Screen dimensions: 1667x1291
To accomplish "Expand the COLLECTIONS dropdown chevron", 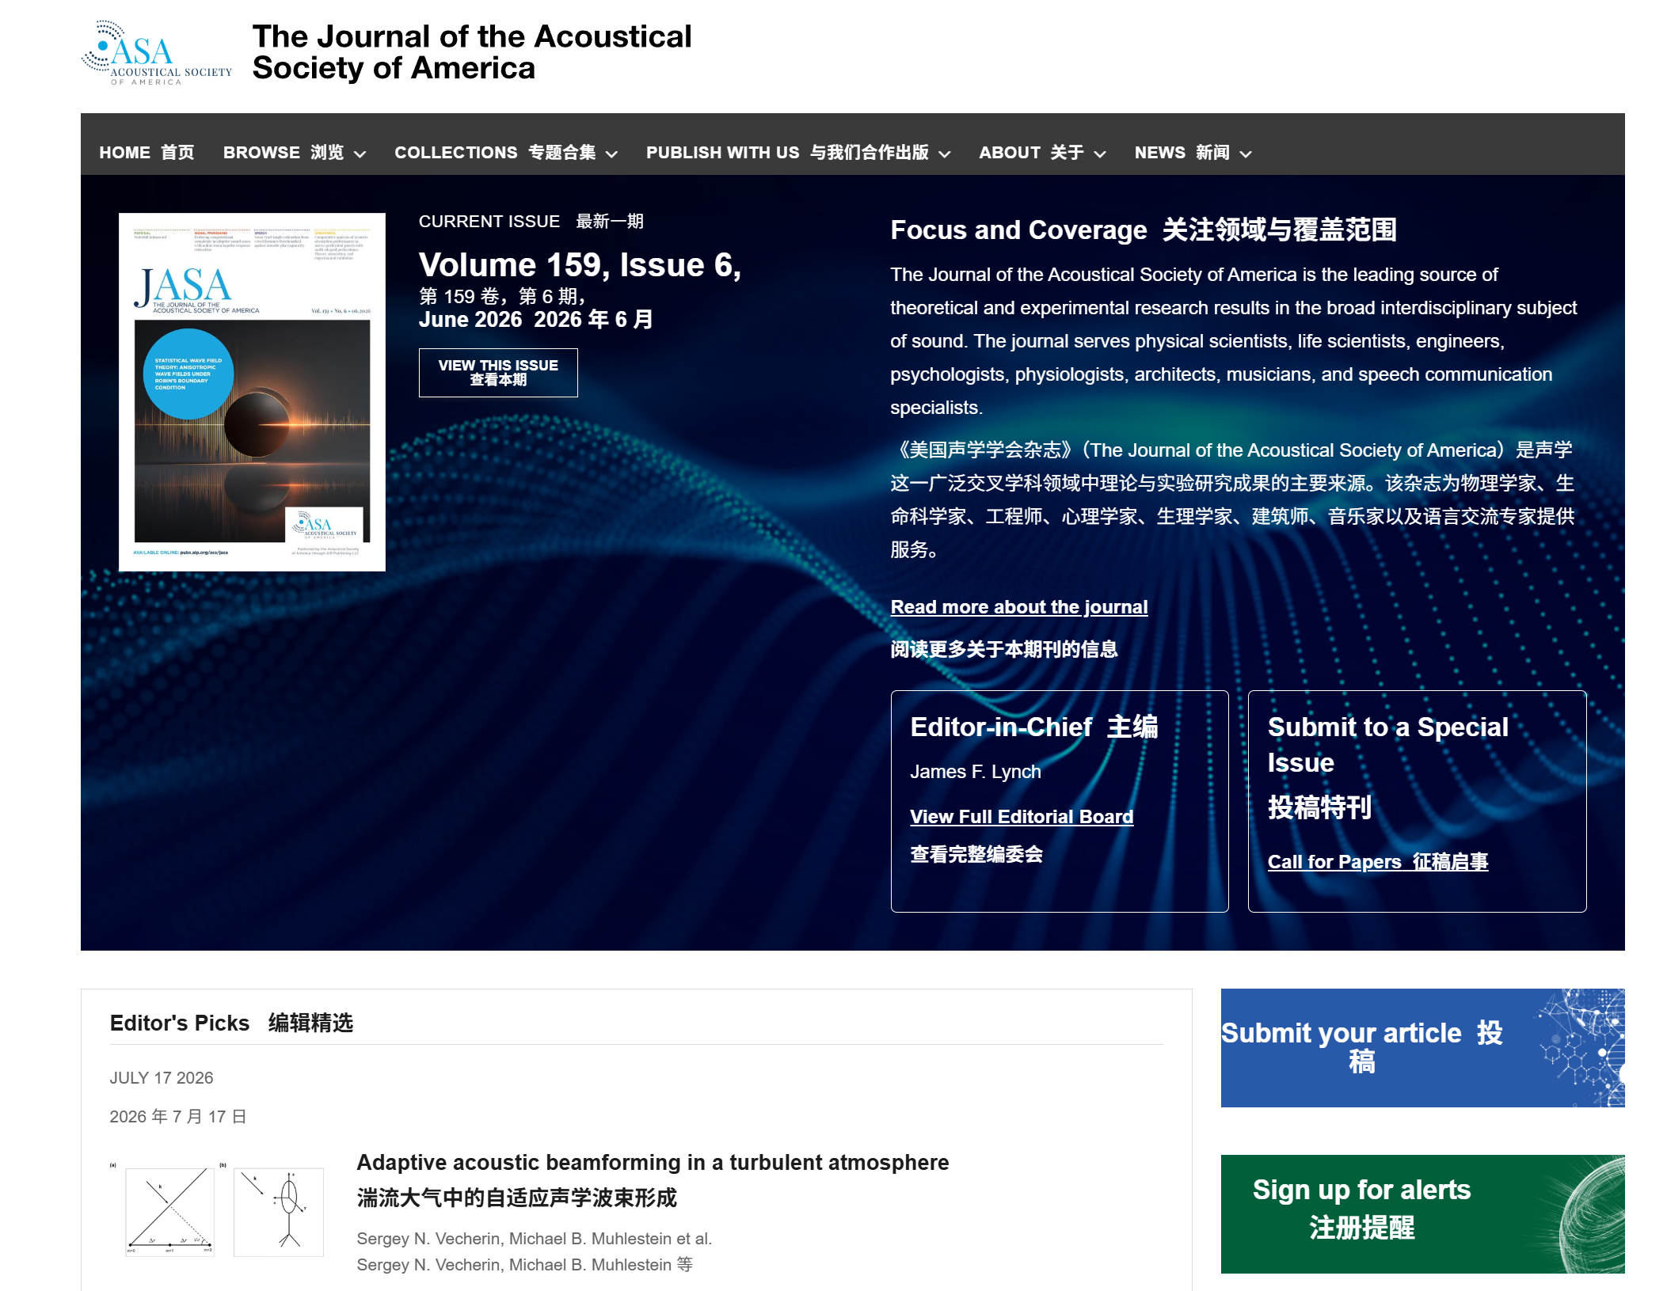I will click(x=611, y=154).
